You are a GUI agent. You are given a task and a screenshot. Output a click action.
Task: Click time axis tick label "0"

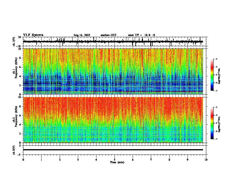point(23,160)
